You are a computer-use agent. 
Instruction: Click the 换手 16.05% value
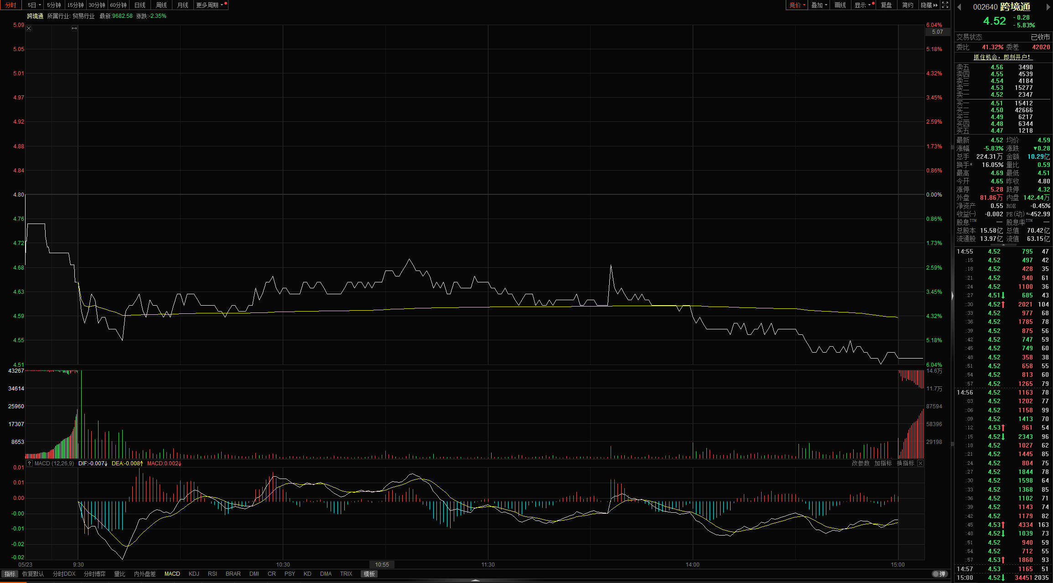(992, 165)
